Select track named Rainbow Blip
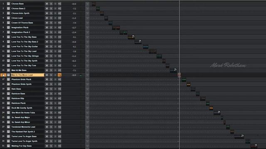Image resolution: width=266 pixels, height=149 pixels. (x=17, y=99)
